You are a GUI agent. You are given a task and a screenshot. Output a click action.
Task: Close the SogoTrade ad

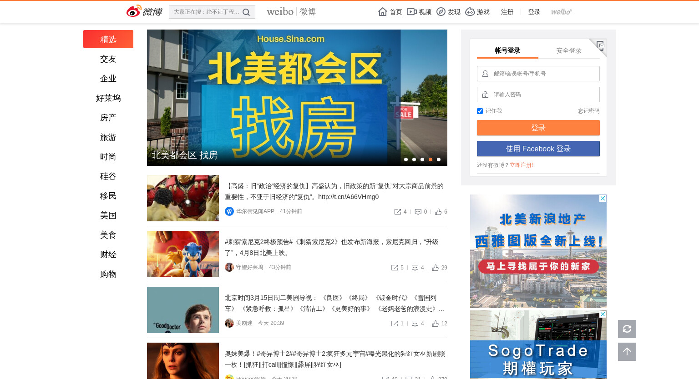pyautogui.click(x=603, y=314)
